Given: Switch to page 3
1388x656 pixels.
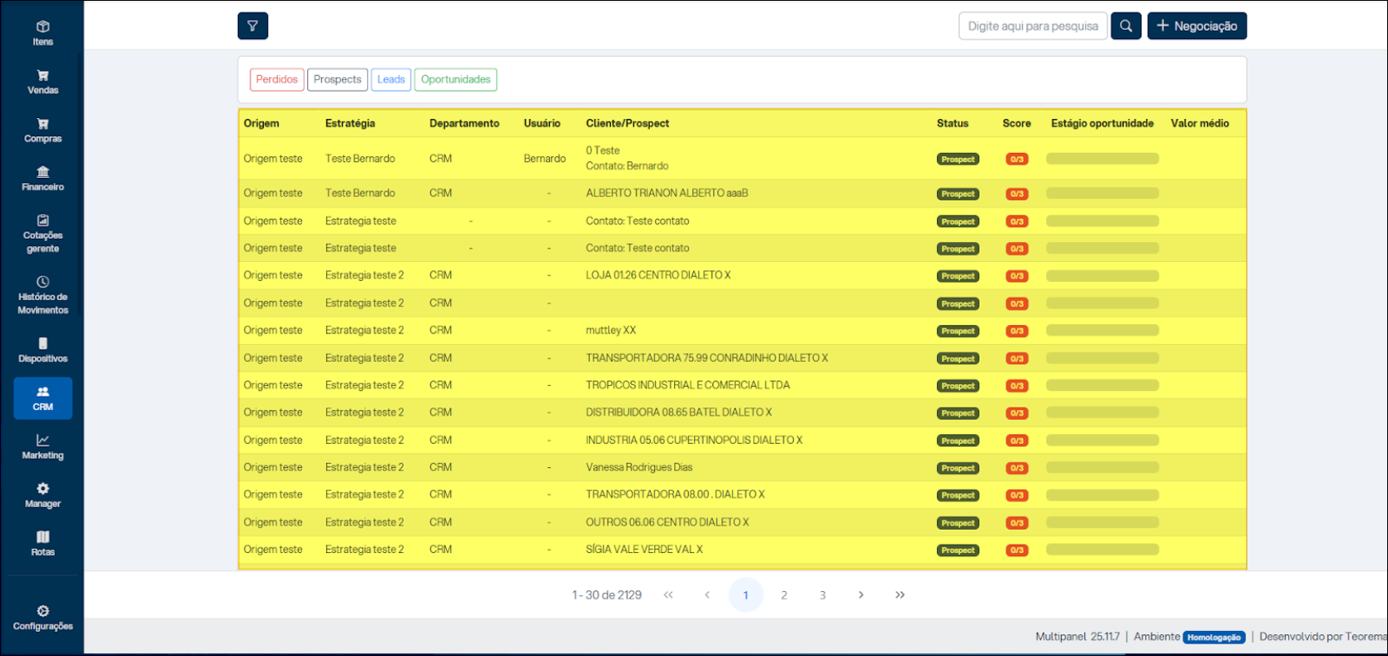Looking at the screenshot, I should click(x=822, y=595).
